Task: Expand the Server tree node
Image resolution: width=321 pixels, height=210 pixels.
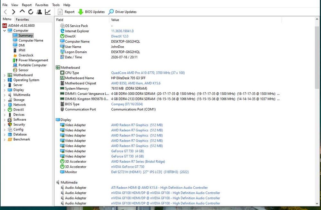Action: (x=4, y=85)
